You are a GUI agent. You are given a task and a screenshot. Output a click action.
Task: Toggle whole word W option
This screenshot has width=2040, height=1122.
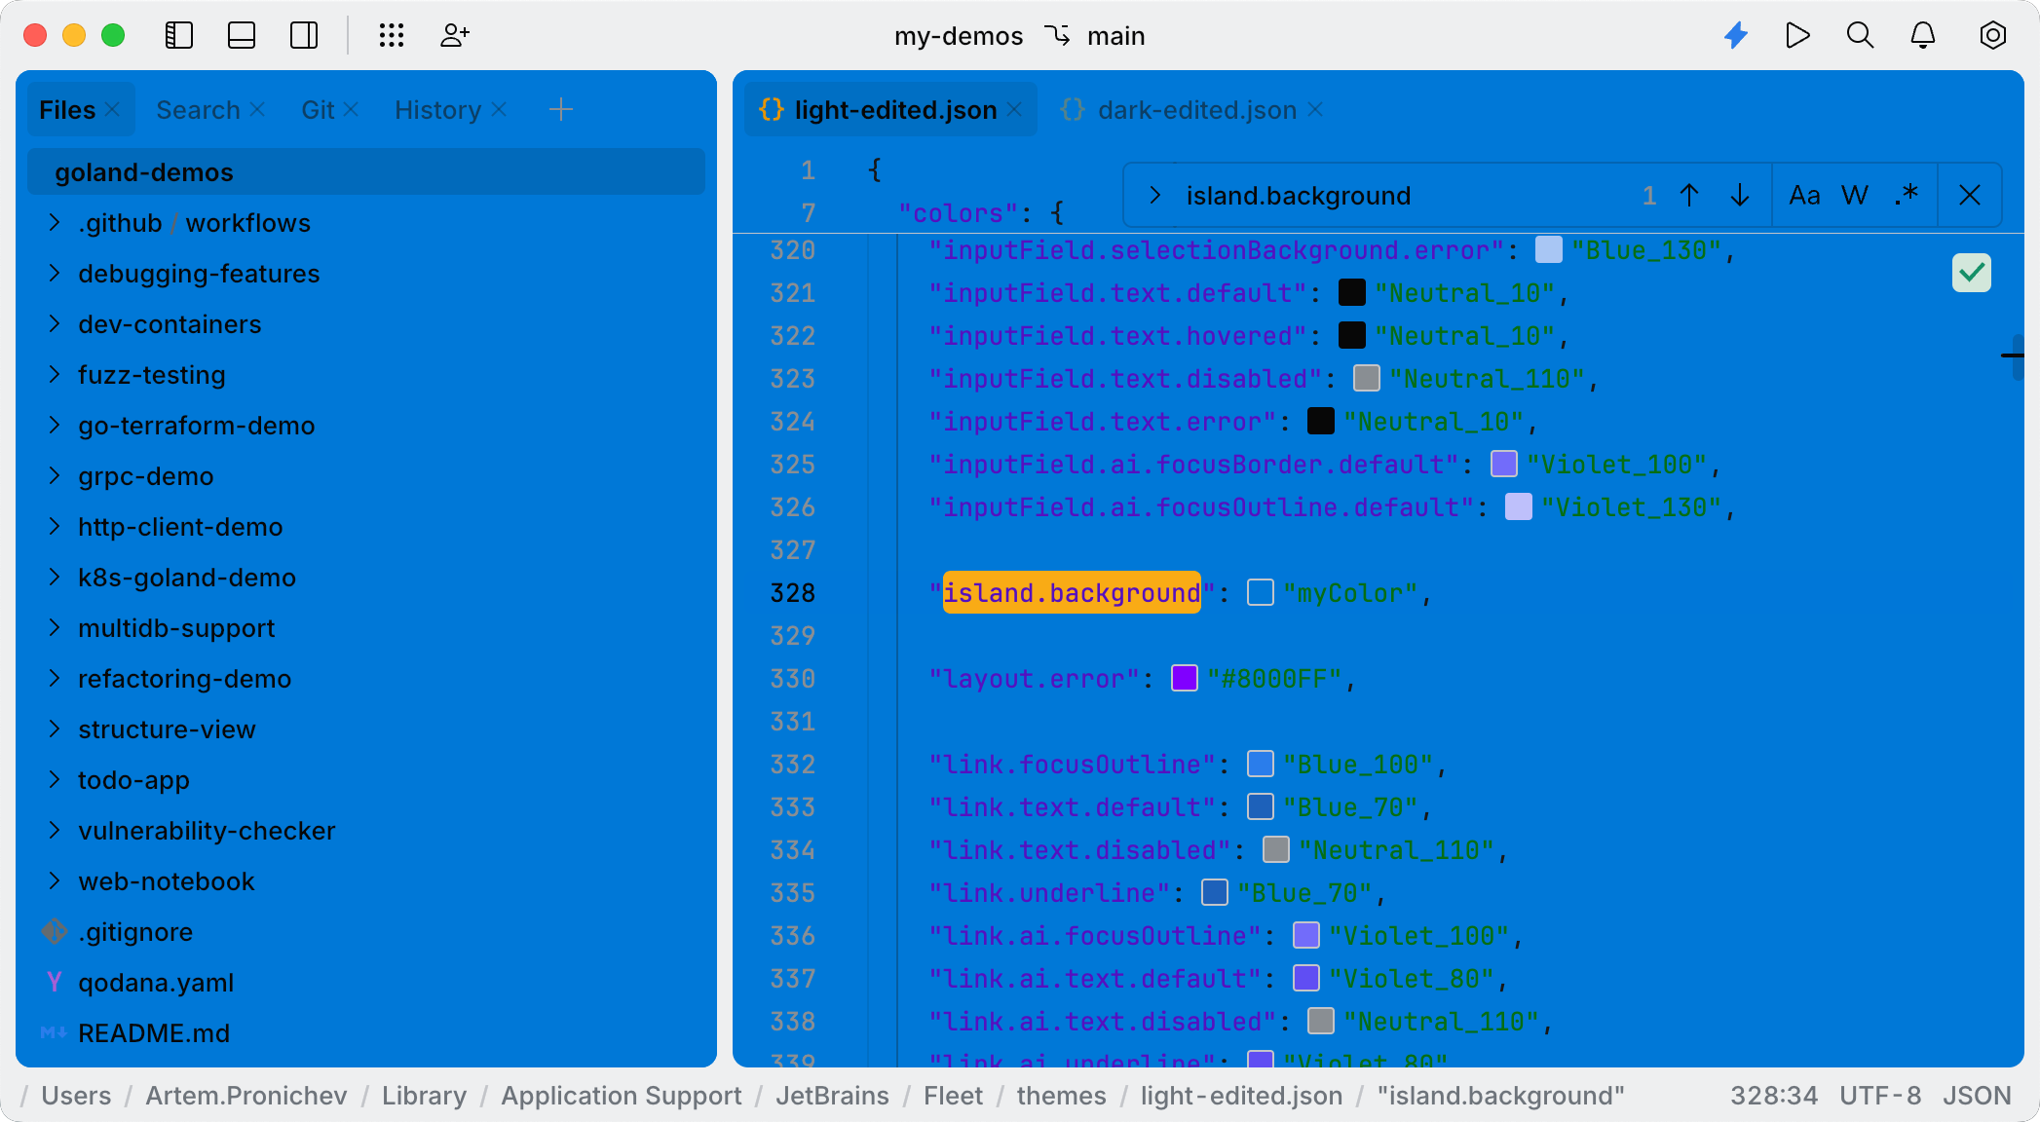(1855, 196)
